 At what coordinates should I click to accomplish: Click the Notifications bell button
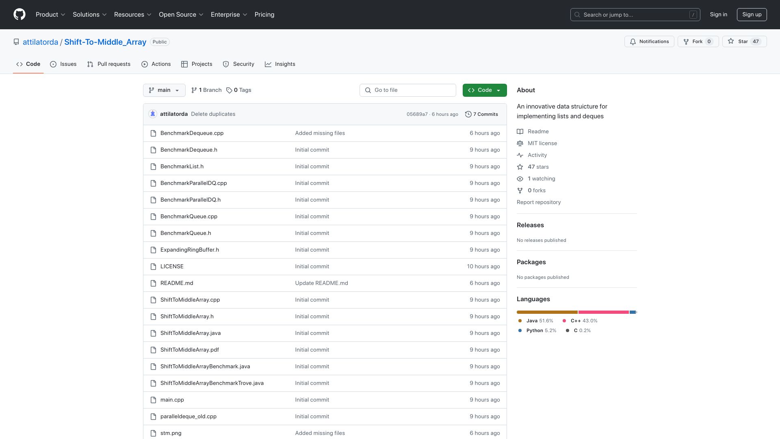(649, 41)
